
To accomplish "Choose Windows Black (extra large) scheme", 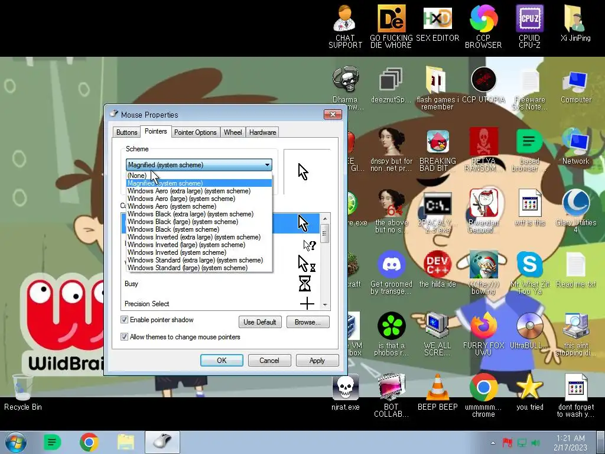I will 199,214.
